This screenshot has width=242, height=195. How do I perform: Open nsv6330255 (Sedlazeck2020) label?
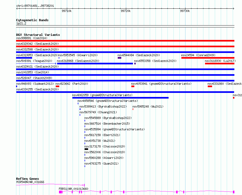[x=38, y=89]
